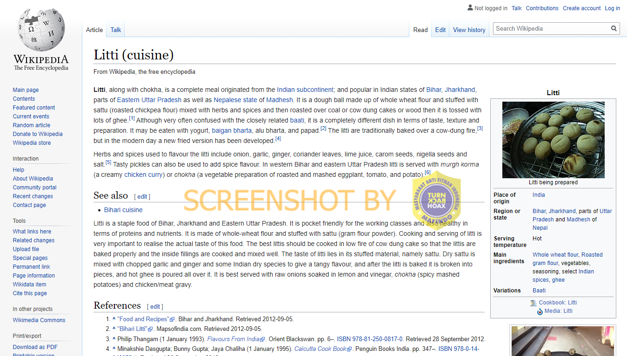This screenshot has height=356, width=627.
Task: Click Donate to Wikipedia
Action: coord(38,134)
